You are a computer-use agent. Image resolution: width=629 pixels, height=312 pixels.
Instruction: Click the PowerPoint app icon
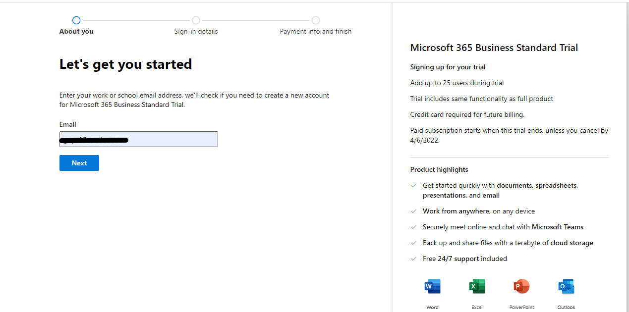521,286
